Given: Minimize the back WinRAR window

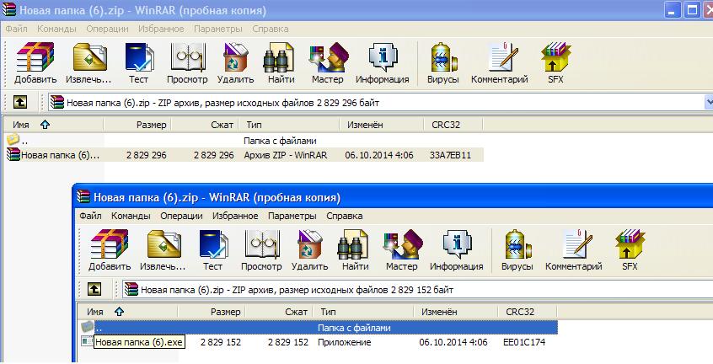Looking at the screenshot, I should pos(673,9).
